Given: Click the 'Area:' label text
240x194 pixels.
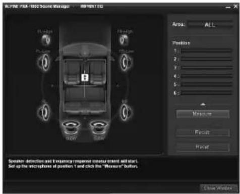Looking at the screenshot, I should pyautogui.click(x=178, y=24).
